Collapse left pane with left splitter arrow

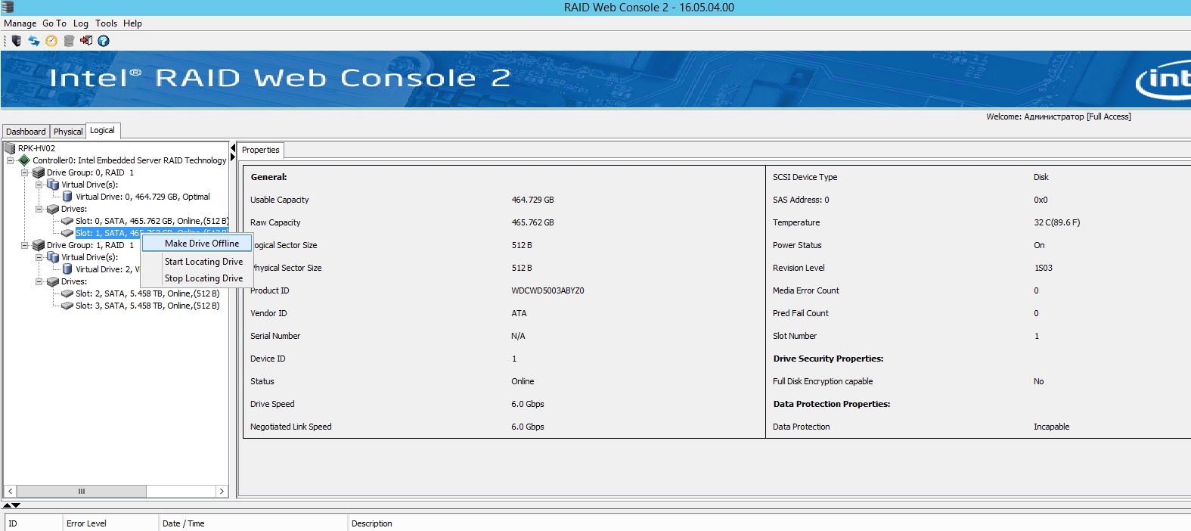pyautogui.click(x=233, y=147)
